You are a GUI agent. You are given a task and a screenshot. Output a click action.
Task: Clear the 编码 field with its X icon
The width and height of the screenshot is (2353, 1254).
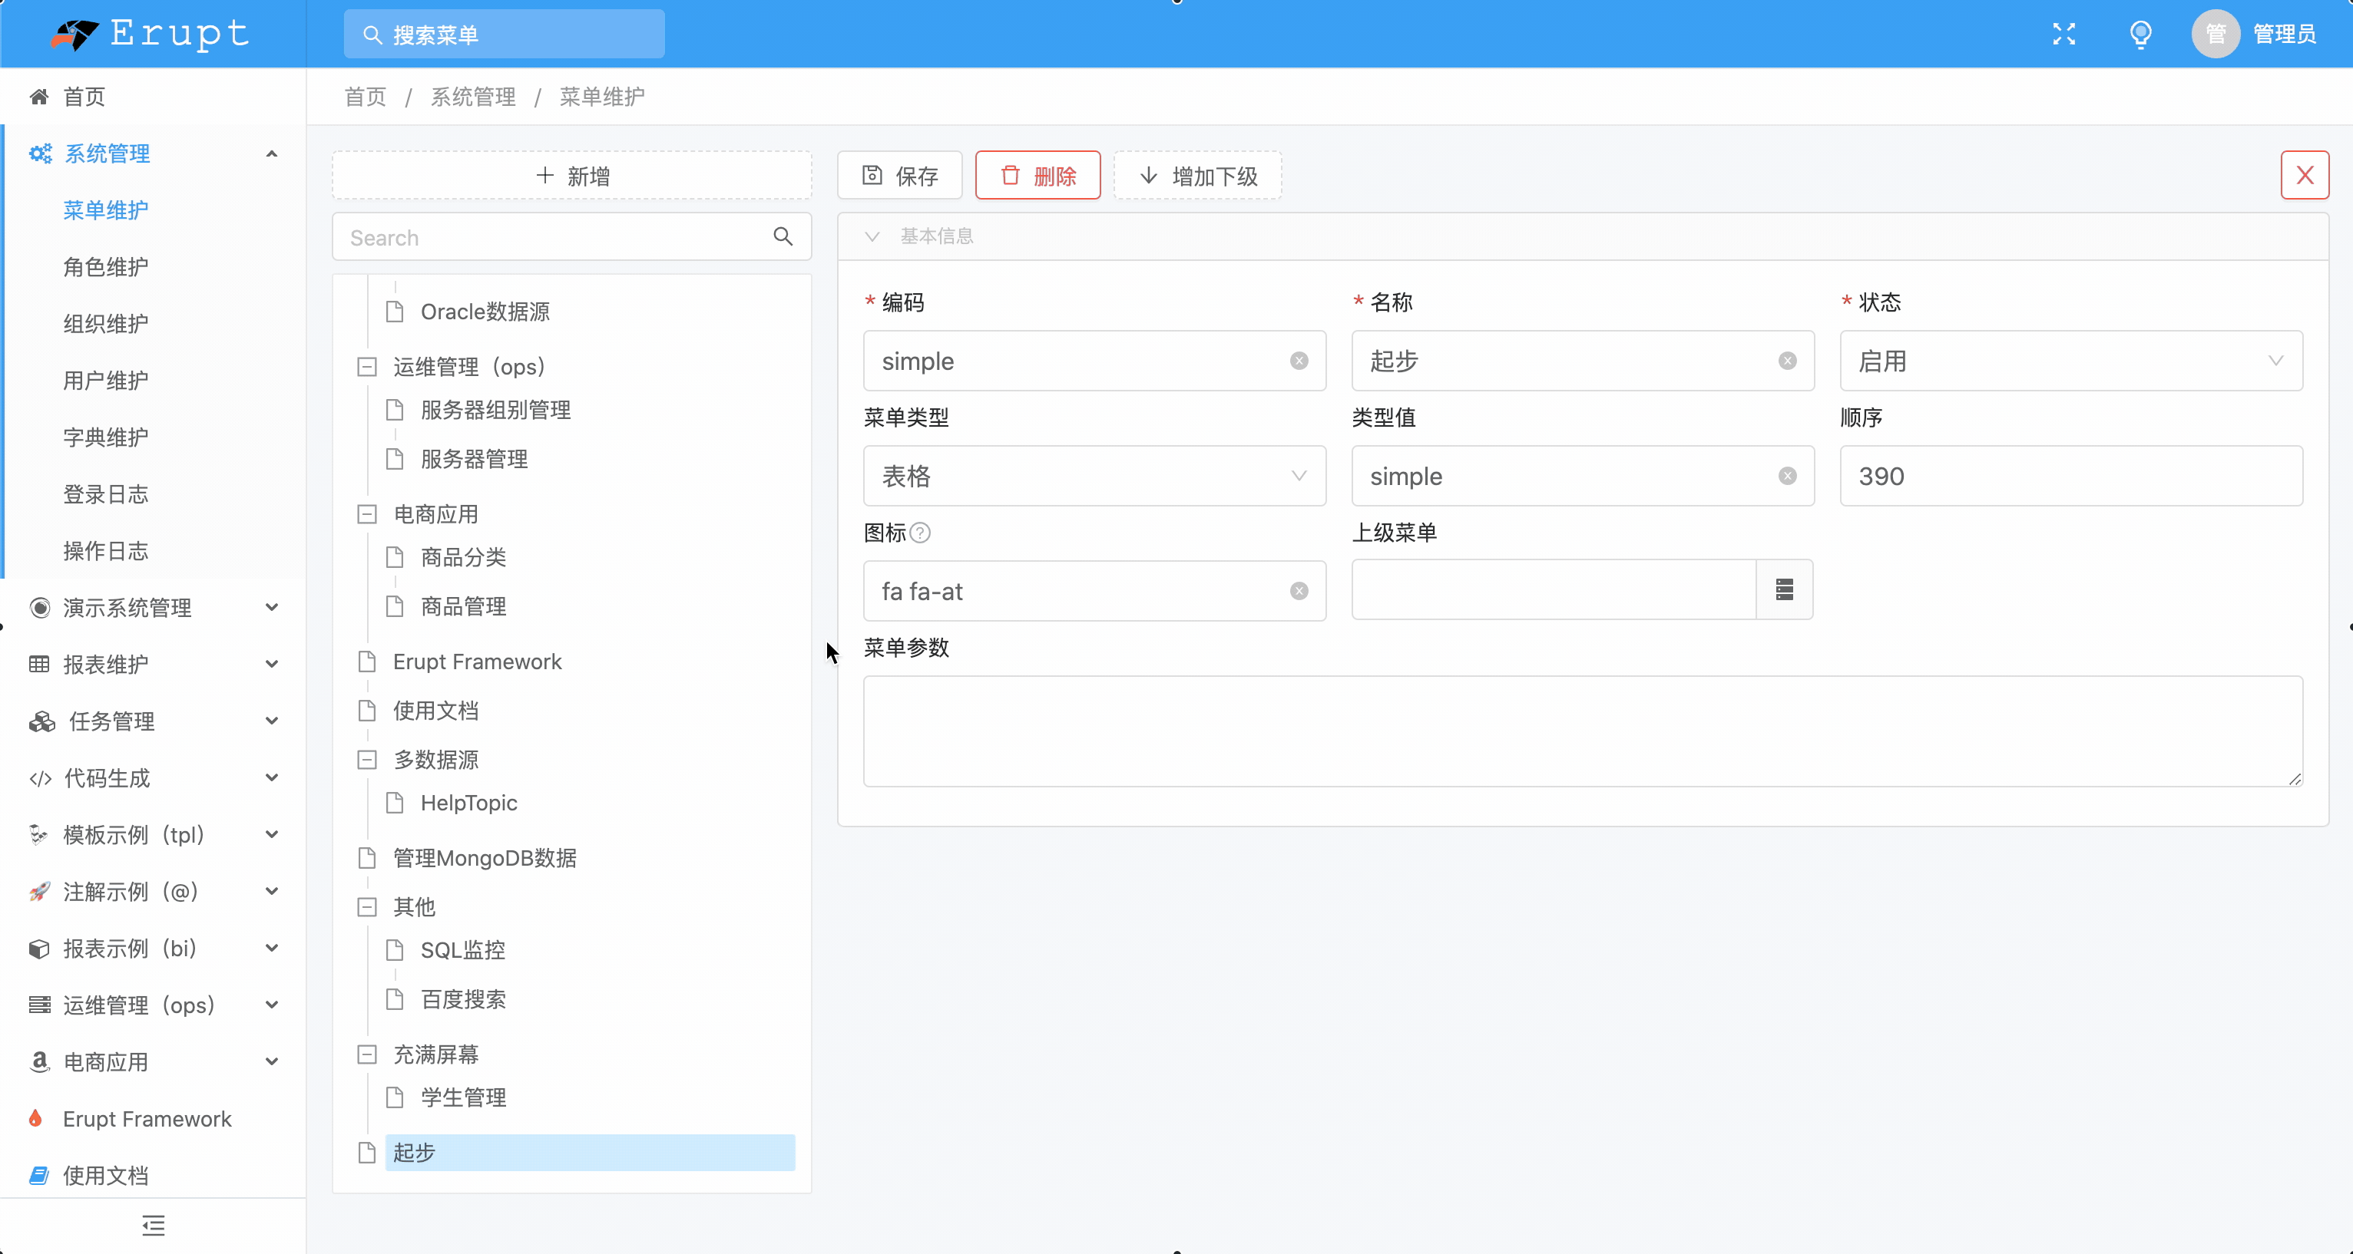1299,361
